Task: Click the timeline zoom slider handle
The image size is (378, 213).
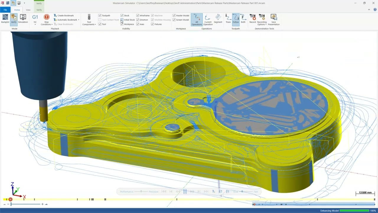Action: point(11,204)
